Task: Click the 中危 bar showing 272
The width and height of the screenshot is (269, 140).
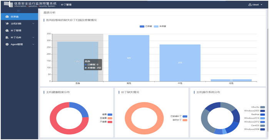Action: click(x=180, y=63)
